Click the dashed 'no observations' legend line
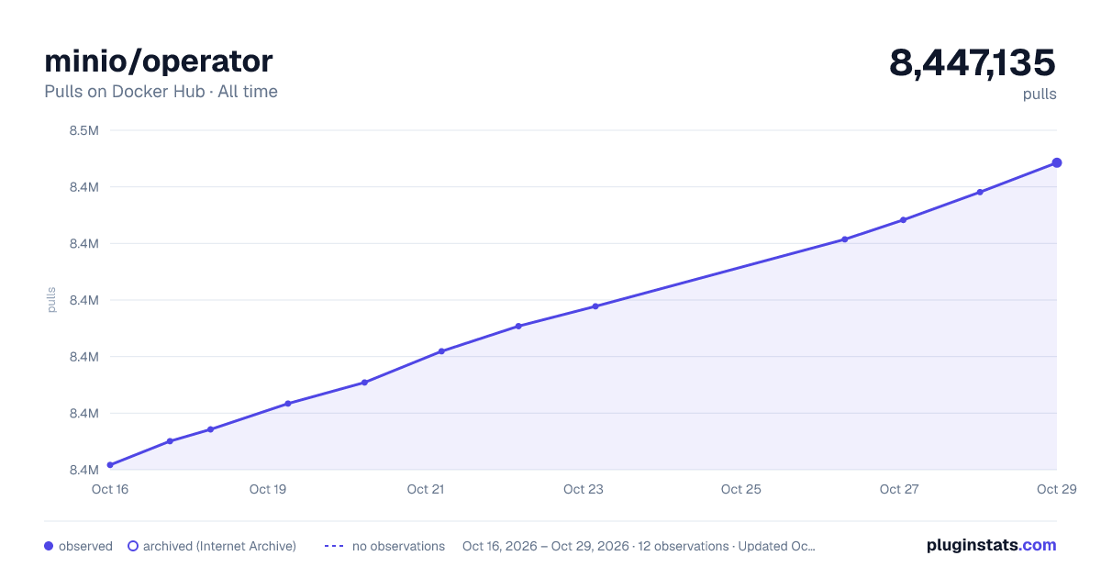Image resolution: width=1101 pixels, height=578 pixels. tap(334, 546)
